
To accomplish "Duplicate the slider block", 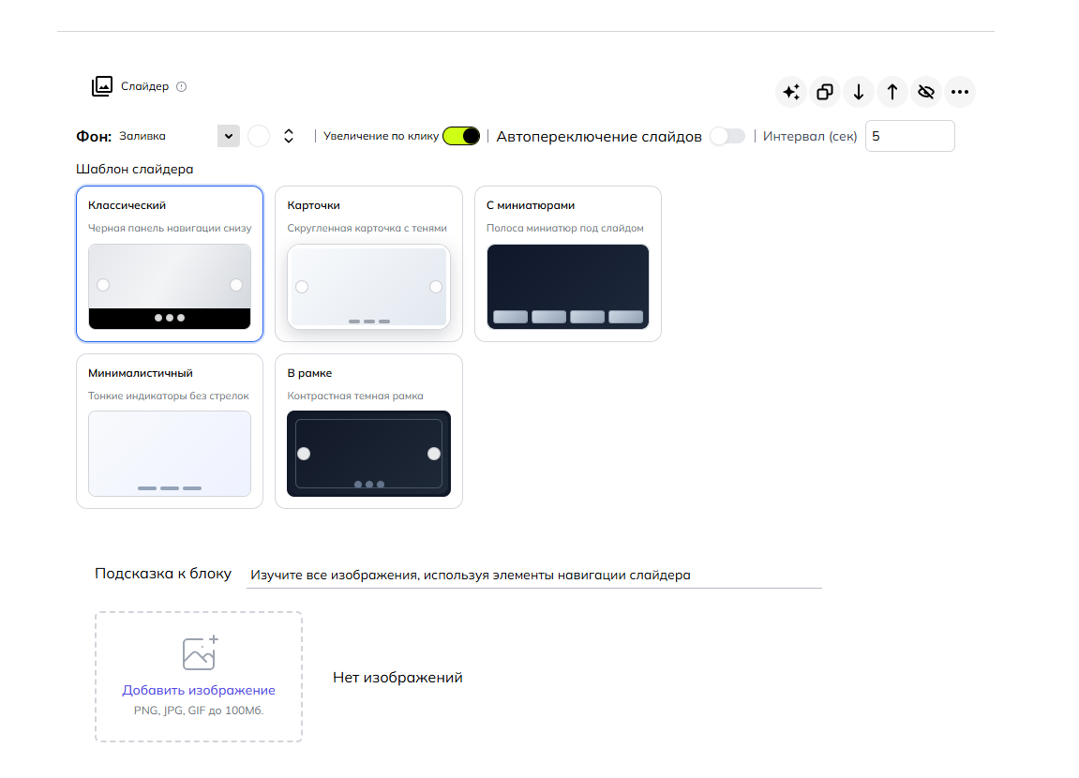I will 824,92.
